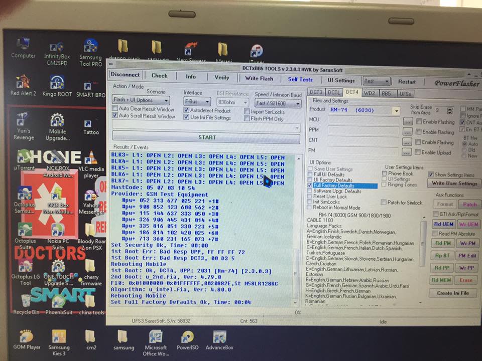The height and width of the screenshot is (361, 482).
Task: Click Disconnect button
Action: click(x=125, y=75)
